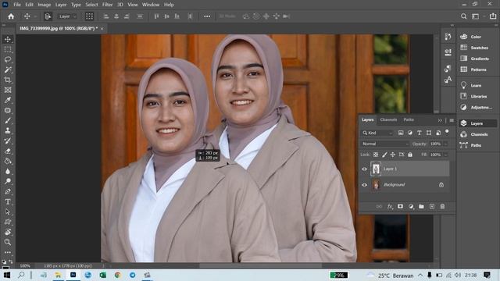The width and height of the screenshot is (500, 281).
Task: Expand the collapsed Layers panel tabs chevron
Action: (x=440, y=120)
